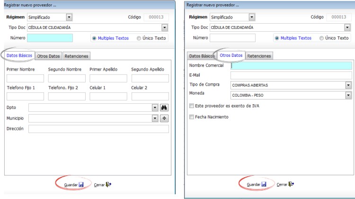Open Tipo Doc dropdown in right window
Image resolution: width=355 pixels, height=199 pixels.
347,27
